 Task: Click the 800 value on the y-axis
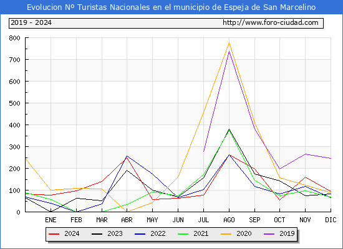tap(15, 38)
